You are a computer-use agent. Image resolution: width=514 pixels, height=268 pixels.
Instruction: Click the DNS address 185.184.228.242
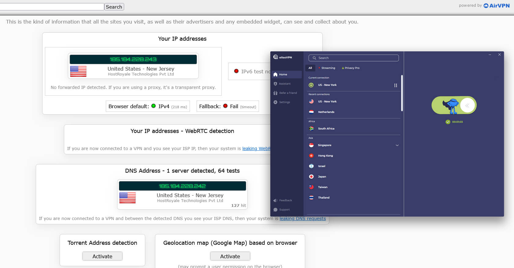182,186
